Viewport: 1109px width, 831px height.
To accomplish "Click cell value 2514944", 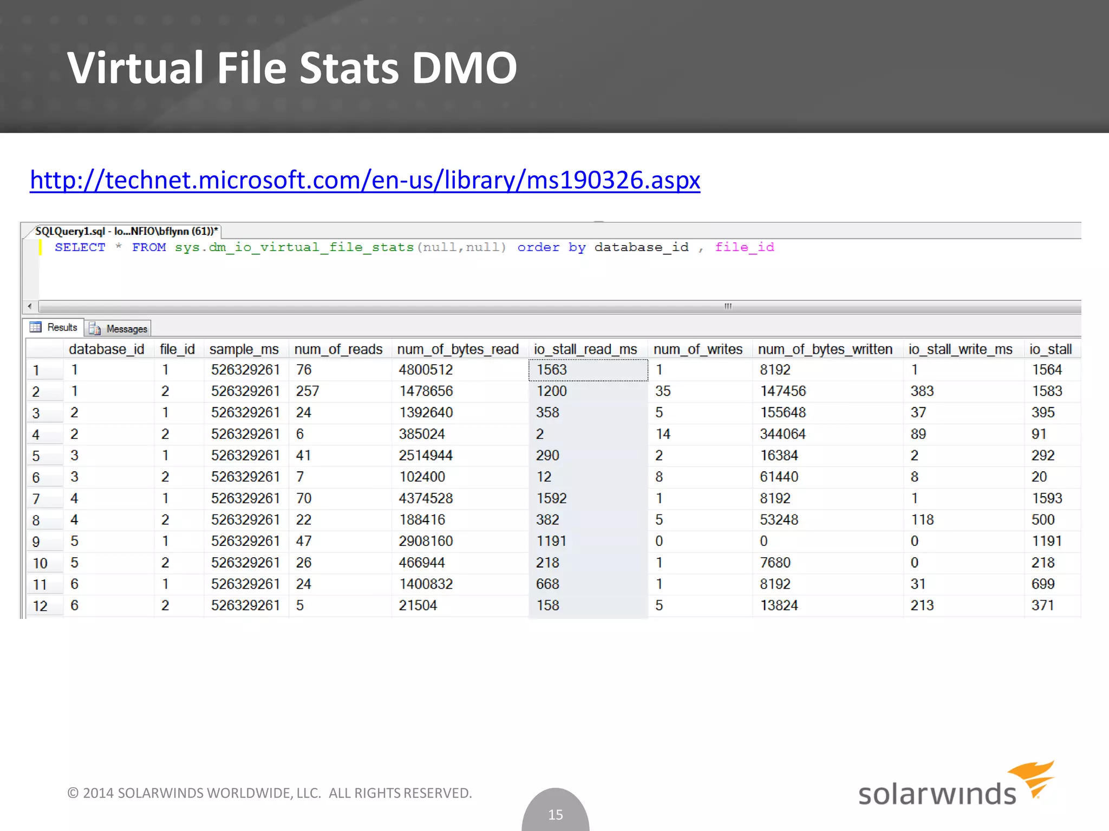I will click(426, 456).
